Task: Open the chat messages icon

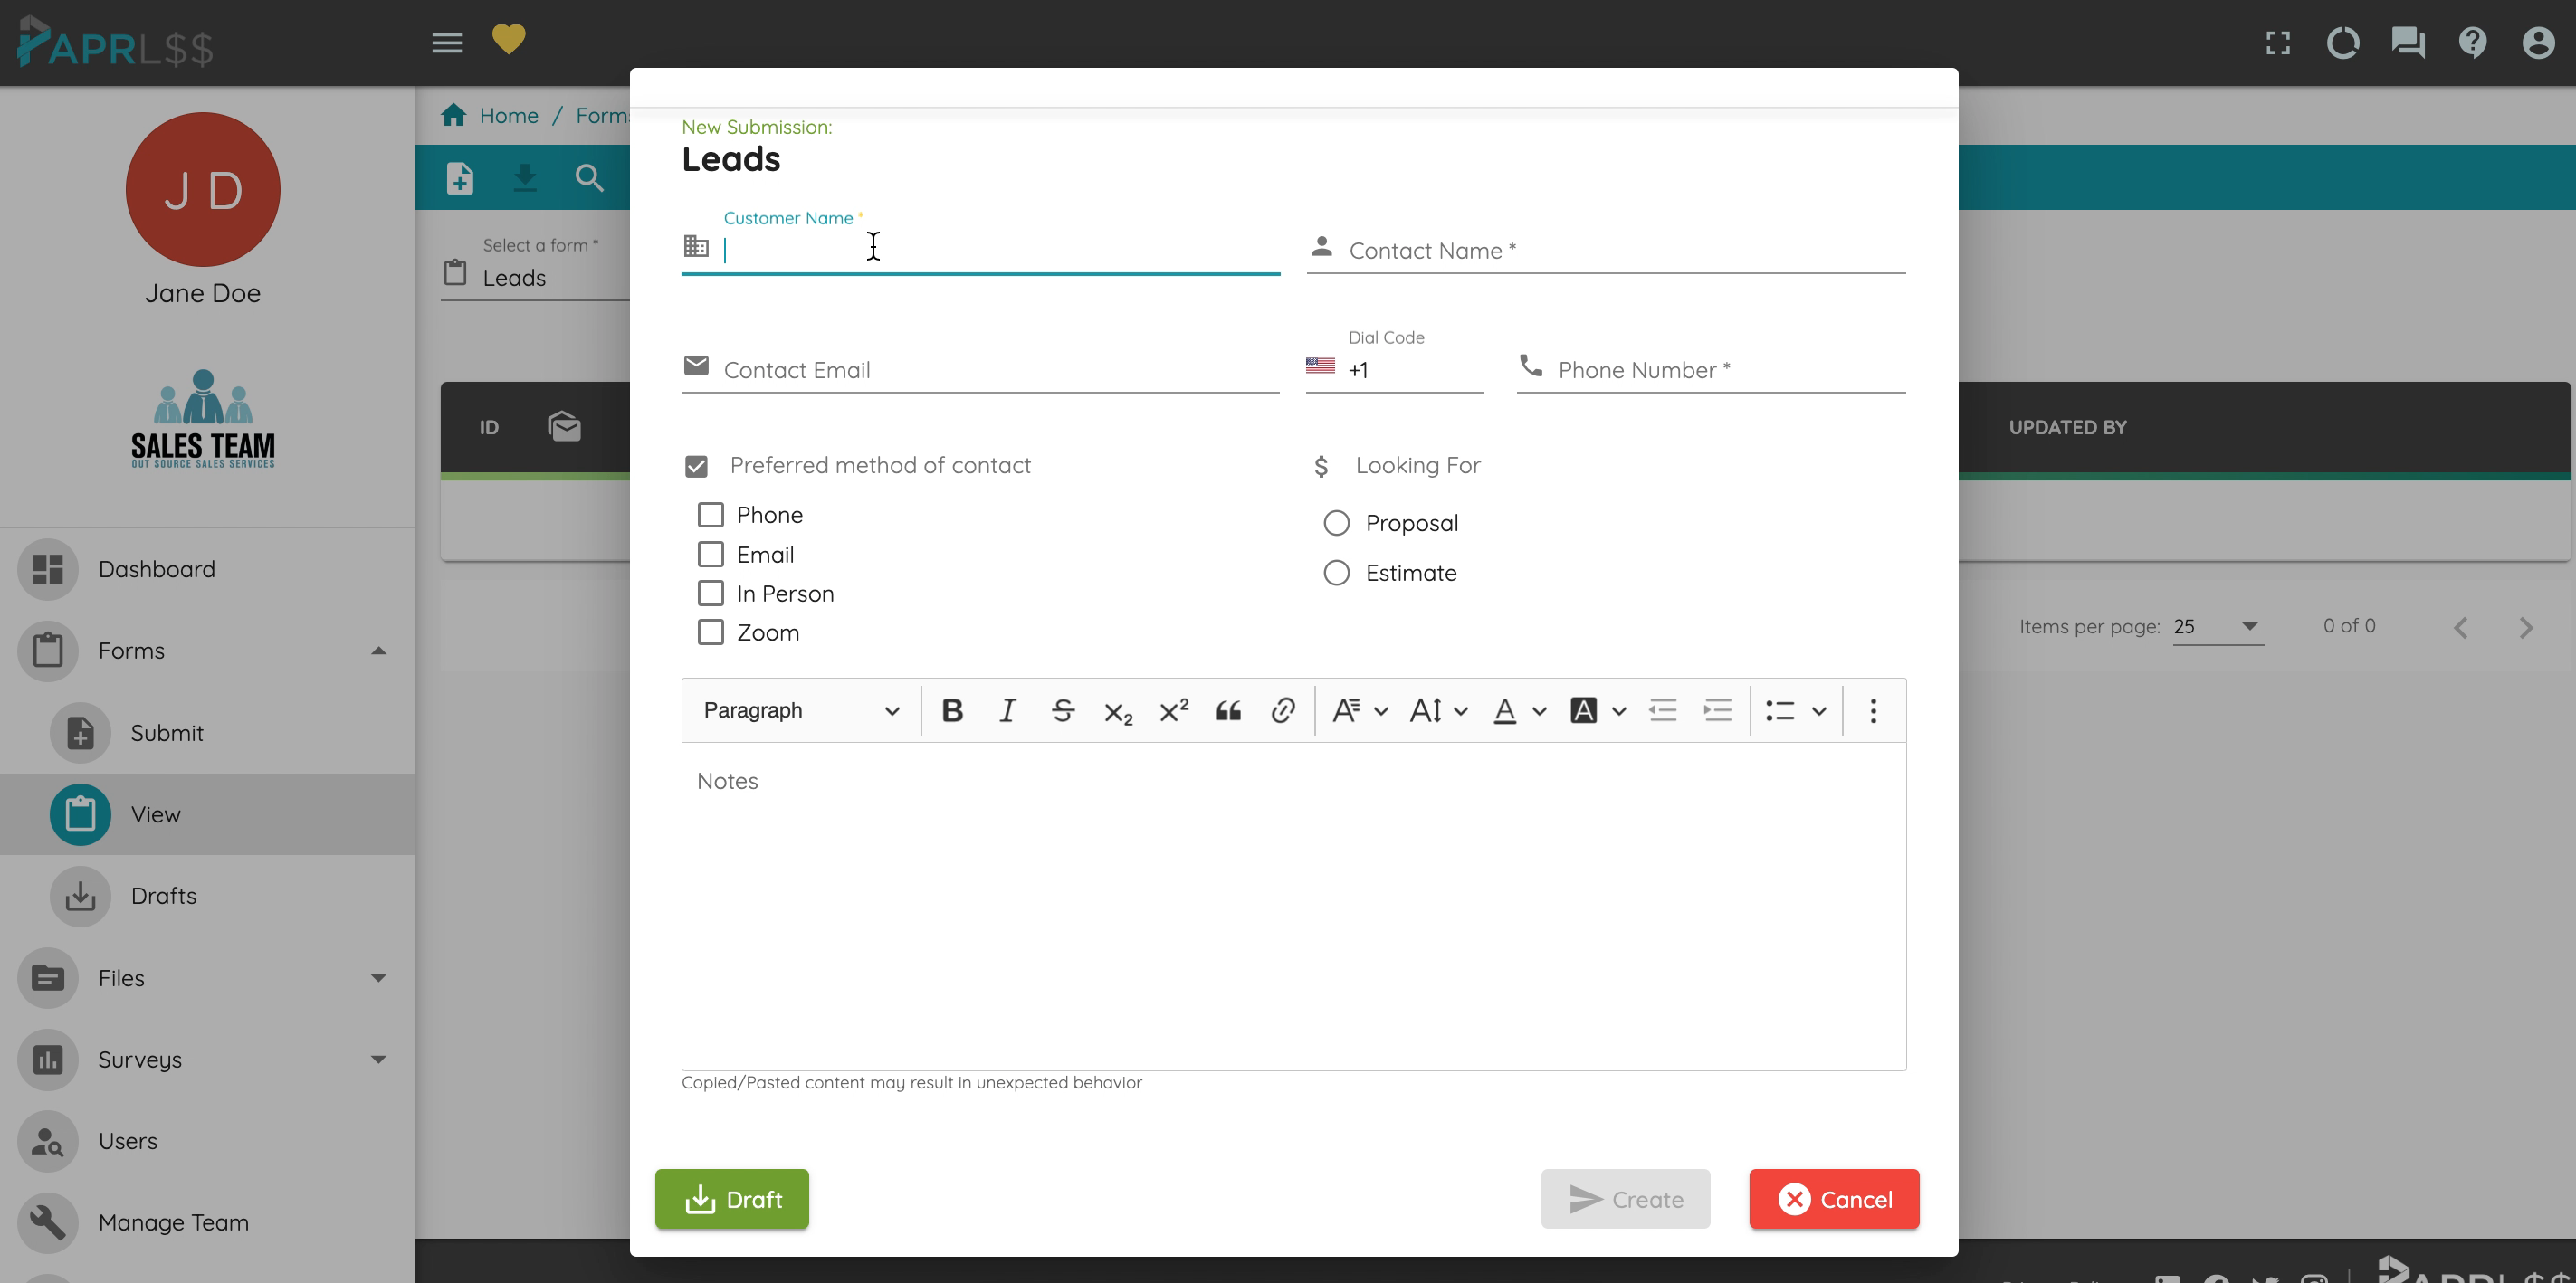Action: [2408, 43]
